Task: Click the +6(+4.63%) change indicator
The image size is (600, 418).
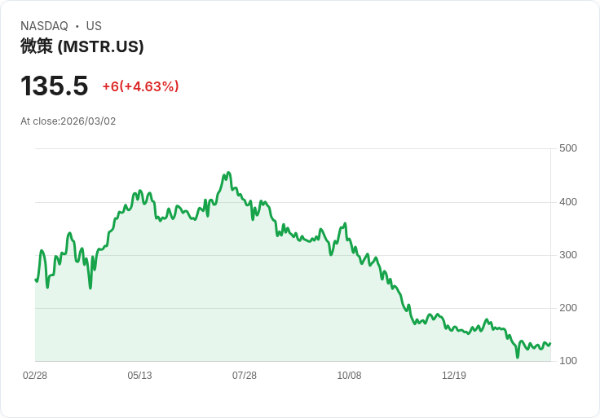Action: point(140,86)
